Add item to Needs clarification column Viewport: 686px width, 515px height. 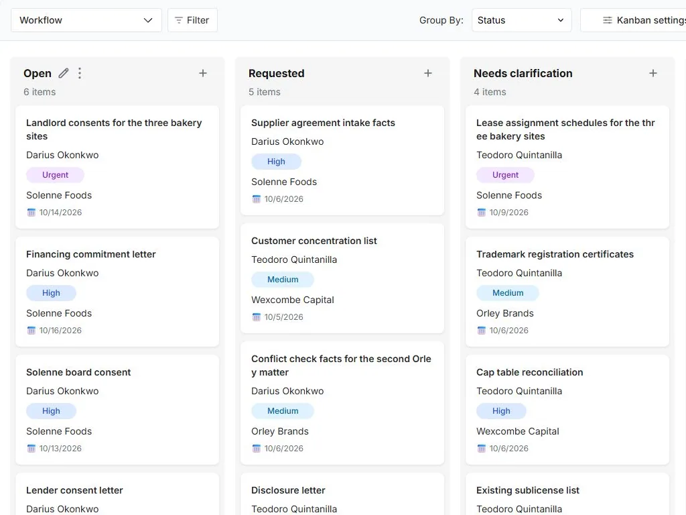tap(653, 73)
